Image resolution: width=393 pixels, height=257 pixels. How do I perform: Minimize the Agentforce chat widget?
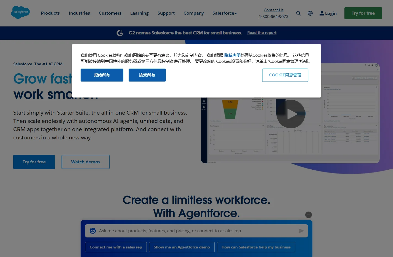[309, 215]
